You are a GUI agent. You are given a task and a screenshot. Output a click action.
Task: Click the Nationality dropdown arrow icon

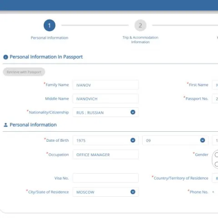(133, 112)
